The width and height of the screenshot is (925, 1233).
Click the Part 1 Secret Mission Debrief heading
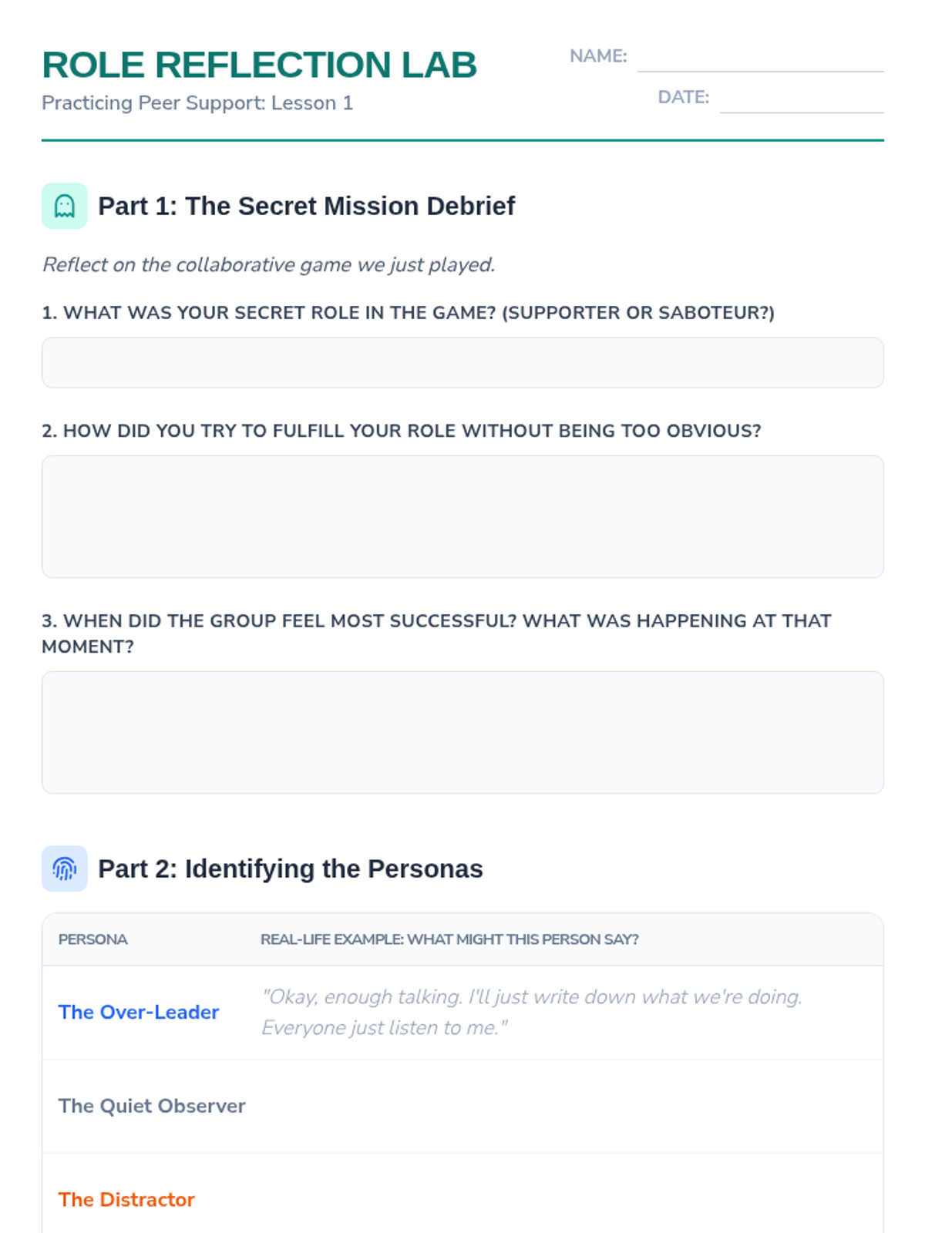coord(306,206)
